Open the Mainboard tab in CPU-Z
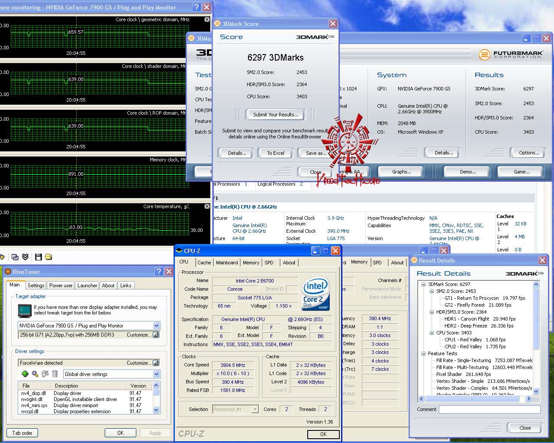The image size is (554, 443). [x=227, y=263]
